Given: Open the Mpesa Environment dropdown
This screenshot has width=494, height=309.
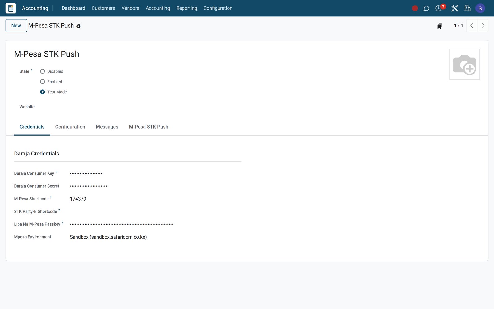Looking at the screenshot, I should pos(155,237).
